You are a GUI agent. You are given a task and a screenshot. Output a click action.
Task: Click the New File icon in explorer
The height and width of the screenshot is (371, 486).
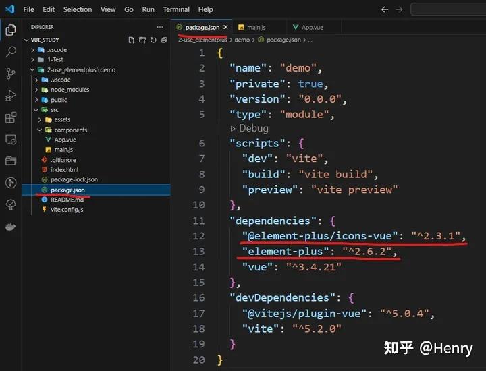(x=132, y=40)
